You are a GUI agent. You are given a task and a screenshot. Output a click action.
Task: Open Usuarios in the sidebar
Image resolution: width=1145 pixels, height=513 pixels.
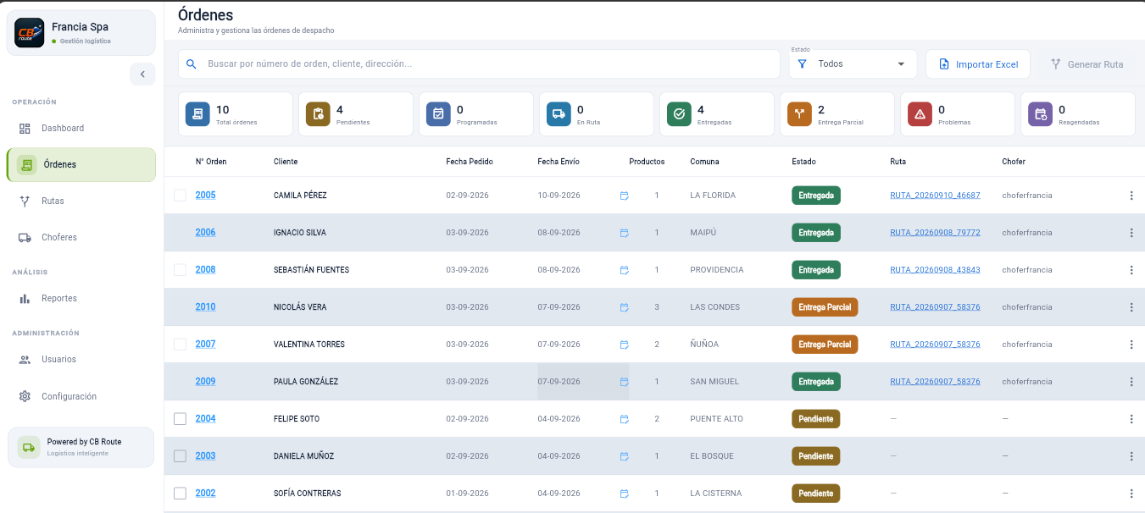pos(81,360)
